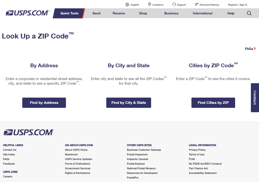Open Forms & Publications link
The image size is (259, 182).
[x=77, y=164]
